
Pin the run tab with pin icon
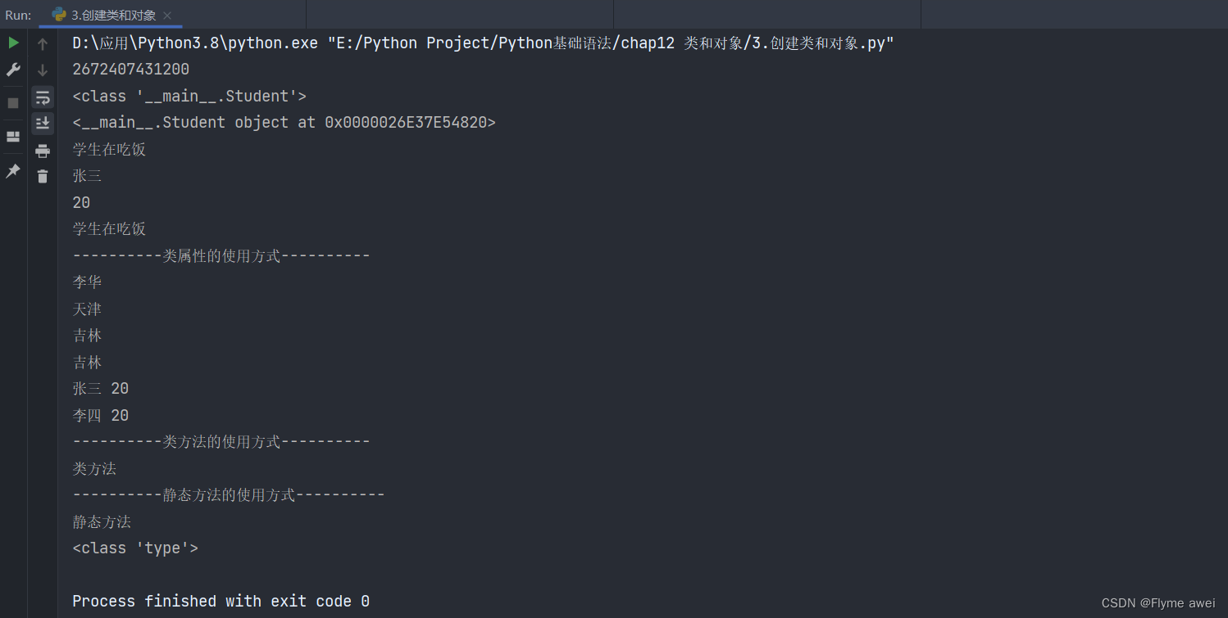pyautogui.click(x=13, y=171)
